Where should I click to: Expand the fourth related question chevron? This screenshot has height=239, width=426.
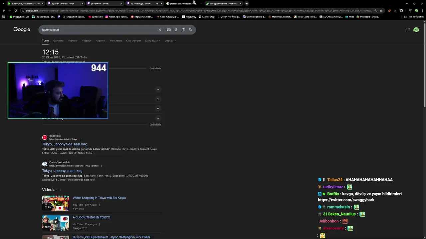coord(158,118)
